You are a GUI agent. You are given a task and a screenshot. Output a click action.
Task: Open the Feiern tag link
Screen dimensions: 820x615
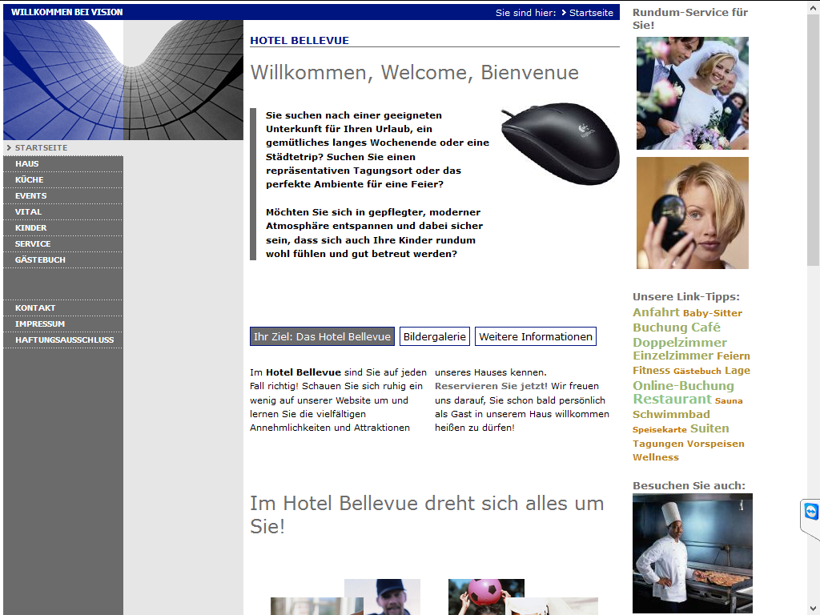click(734, 356)
